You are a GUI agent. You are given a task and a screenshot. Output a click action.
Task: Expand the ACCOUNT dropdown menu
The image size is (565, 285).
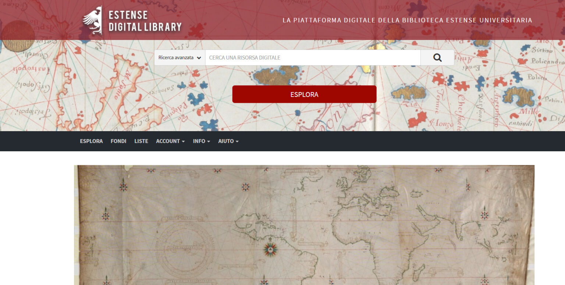pos(170,141)
